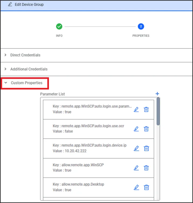The height and width of the screenshot is (203, 193).
Task: Click the PROPERTIES step label
Action: pyautogui.click(x=141, y=36)
